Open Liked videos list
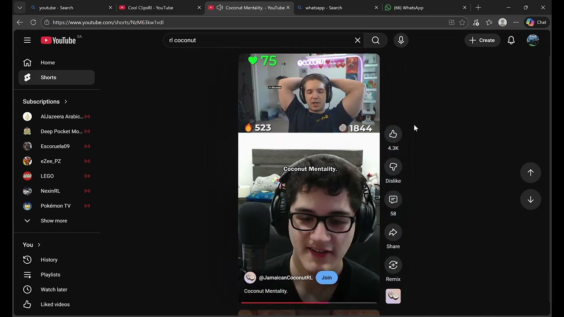Screen dimensions: 564x317 (56, 304)
